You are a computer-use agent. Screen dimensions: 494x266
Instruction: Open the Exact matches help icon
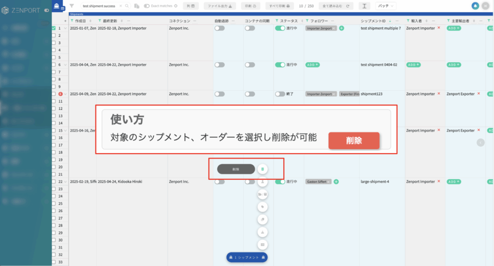pos(176,6)
